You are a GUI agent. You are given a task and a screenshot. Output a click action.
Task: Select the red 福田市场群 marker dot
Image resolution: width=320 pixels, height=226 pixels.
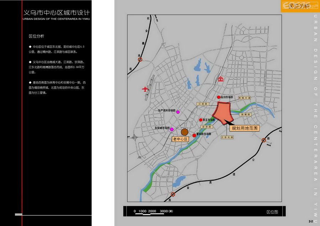(219, 97)
